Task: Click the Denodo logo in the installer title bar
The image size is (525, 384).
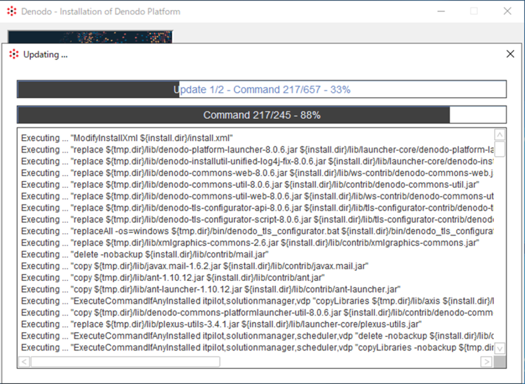Action: tap(11, 11)
